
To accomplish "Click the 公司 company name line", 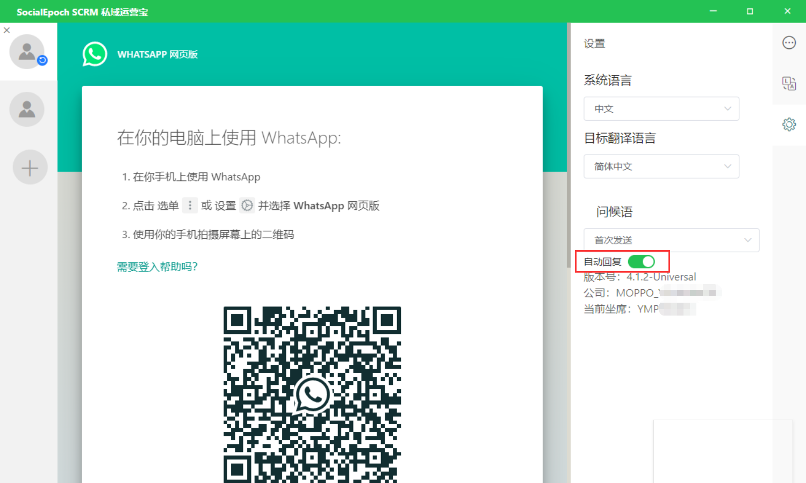I will 652,293.
